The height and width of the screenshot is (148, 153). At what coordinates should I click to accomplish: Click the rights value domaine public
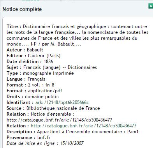click(x=42, y=97)
